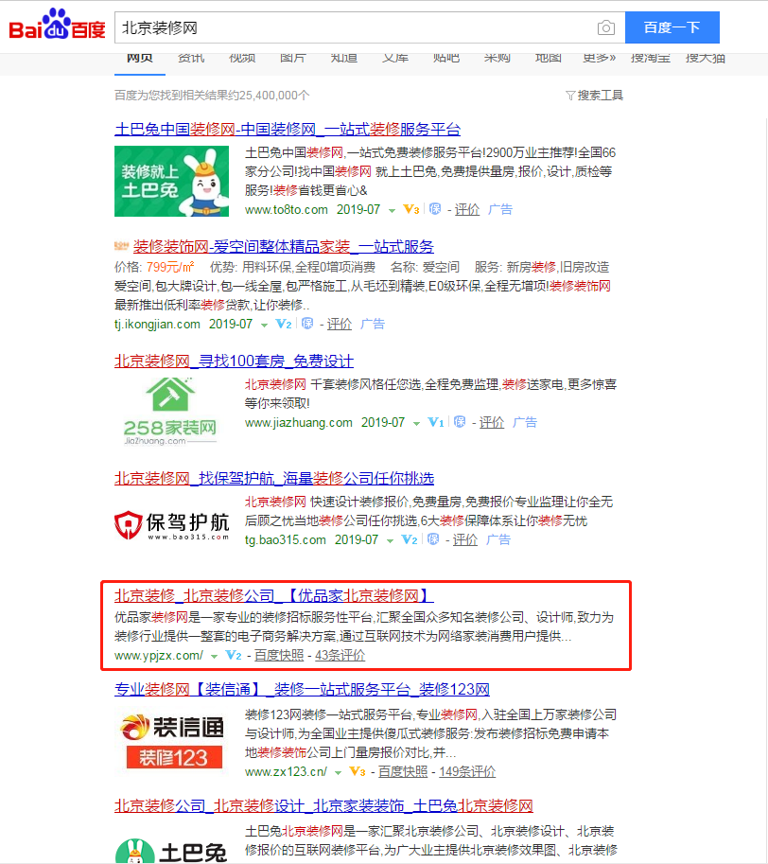
Task: Click the small icon before 装修装饰网 title
Action: 121,246
